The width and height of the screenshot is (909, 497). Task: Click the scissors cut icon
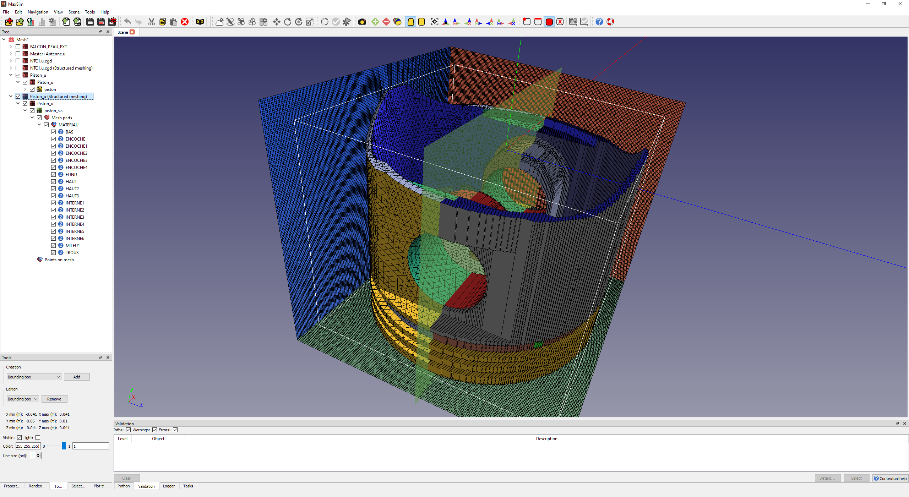coord(152,22)
